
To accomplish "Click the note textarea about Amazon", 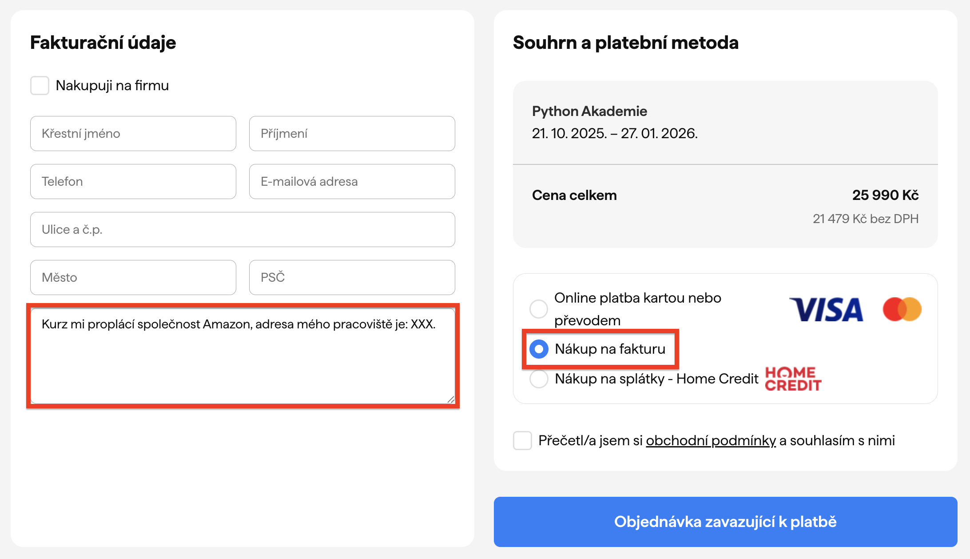I will click(242, 356).
